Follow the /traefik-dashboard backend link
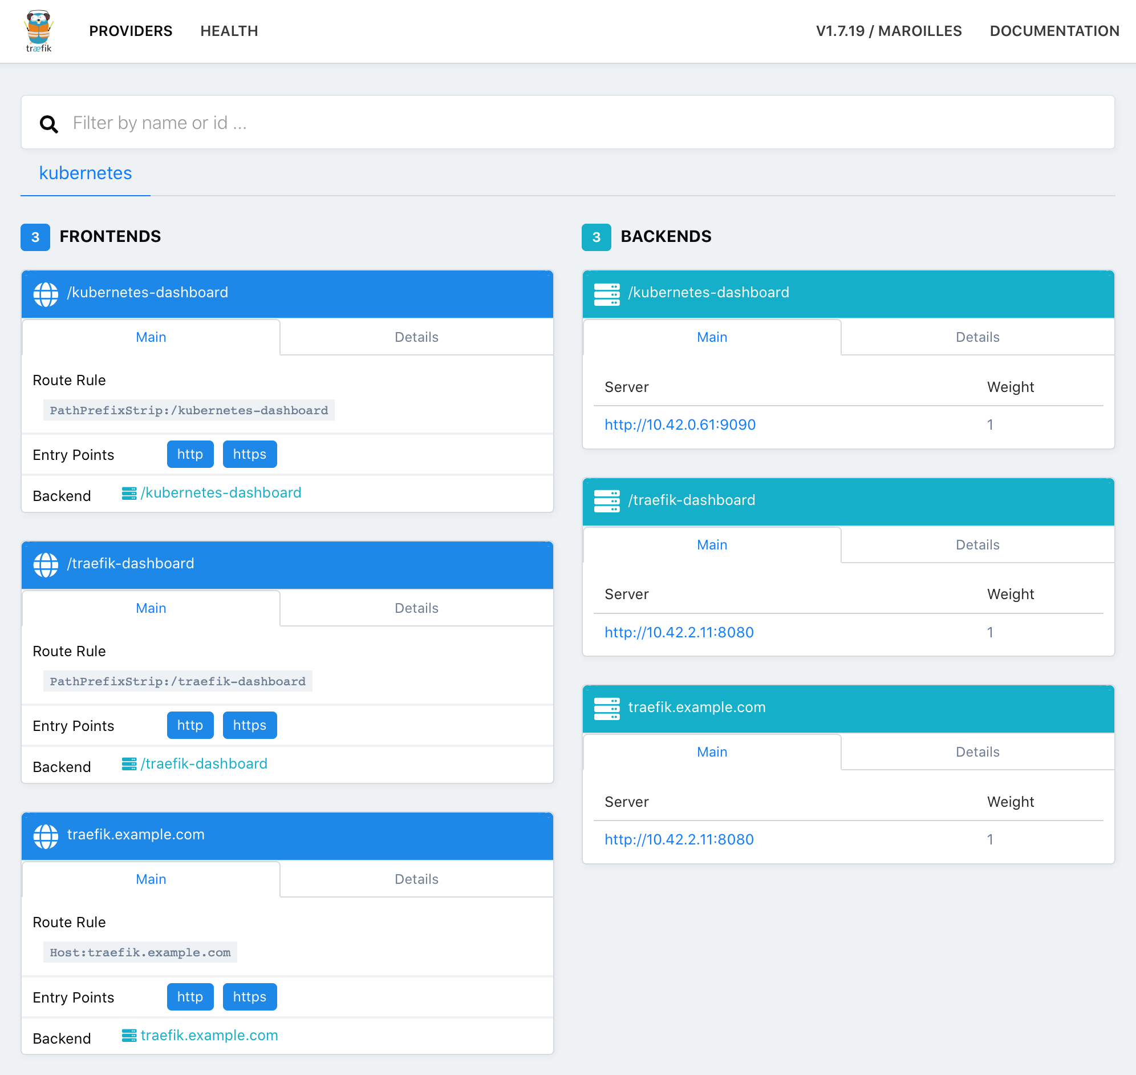 (204, 764)
